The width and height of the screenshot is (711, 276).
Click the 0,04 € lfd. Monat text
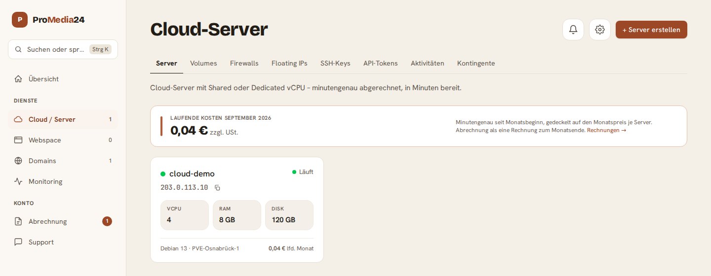tap(291, 248)
